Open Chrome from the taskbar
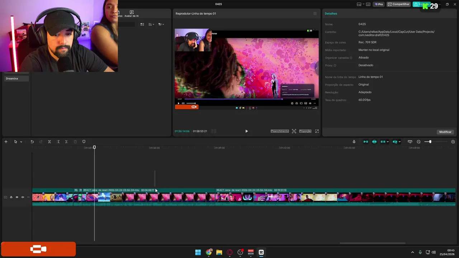Image resolution: width=459 pixels, height=258 pixels. coord(209,252)
